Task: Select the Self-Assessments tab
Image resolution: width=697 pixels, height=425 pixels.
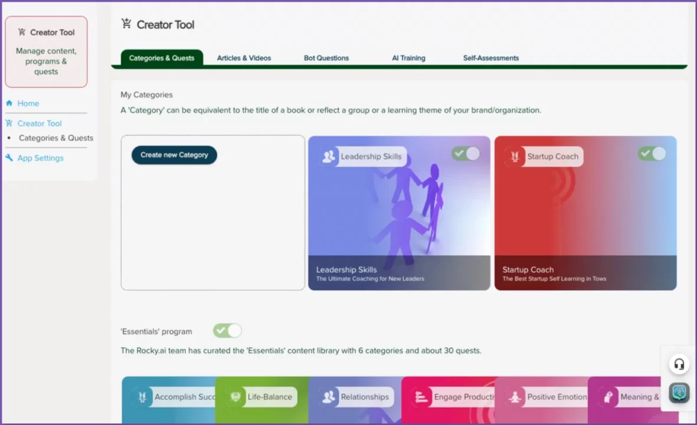Action: coord(490,58)
